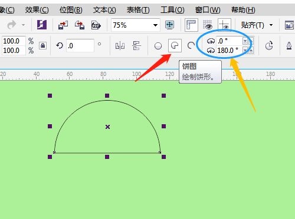This screenshot has width=295, height=219.
Task: Click the Export file icon
Action: point(80,25)
